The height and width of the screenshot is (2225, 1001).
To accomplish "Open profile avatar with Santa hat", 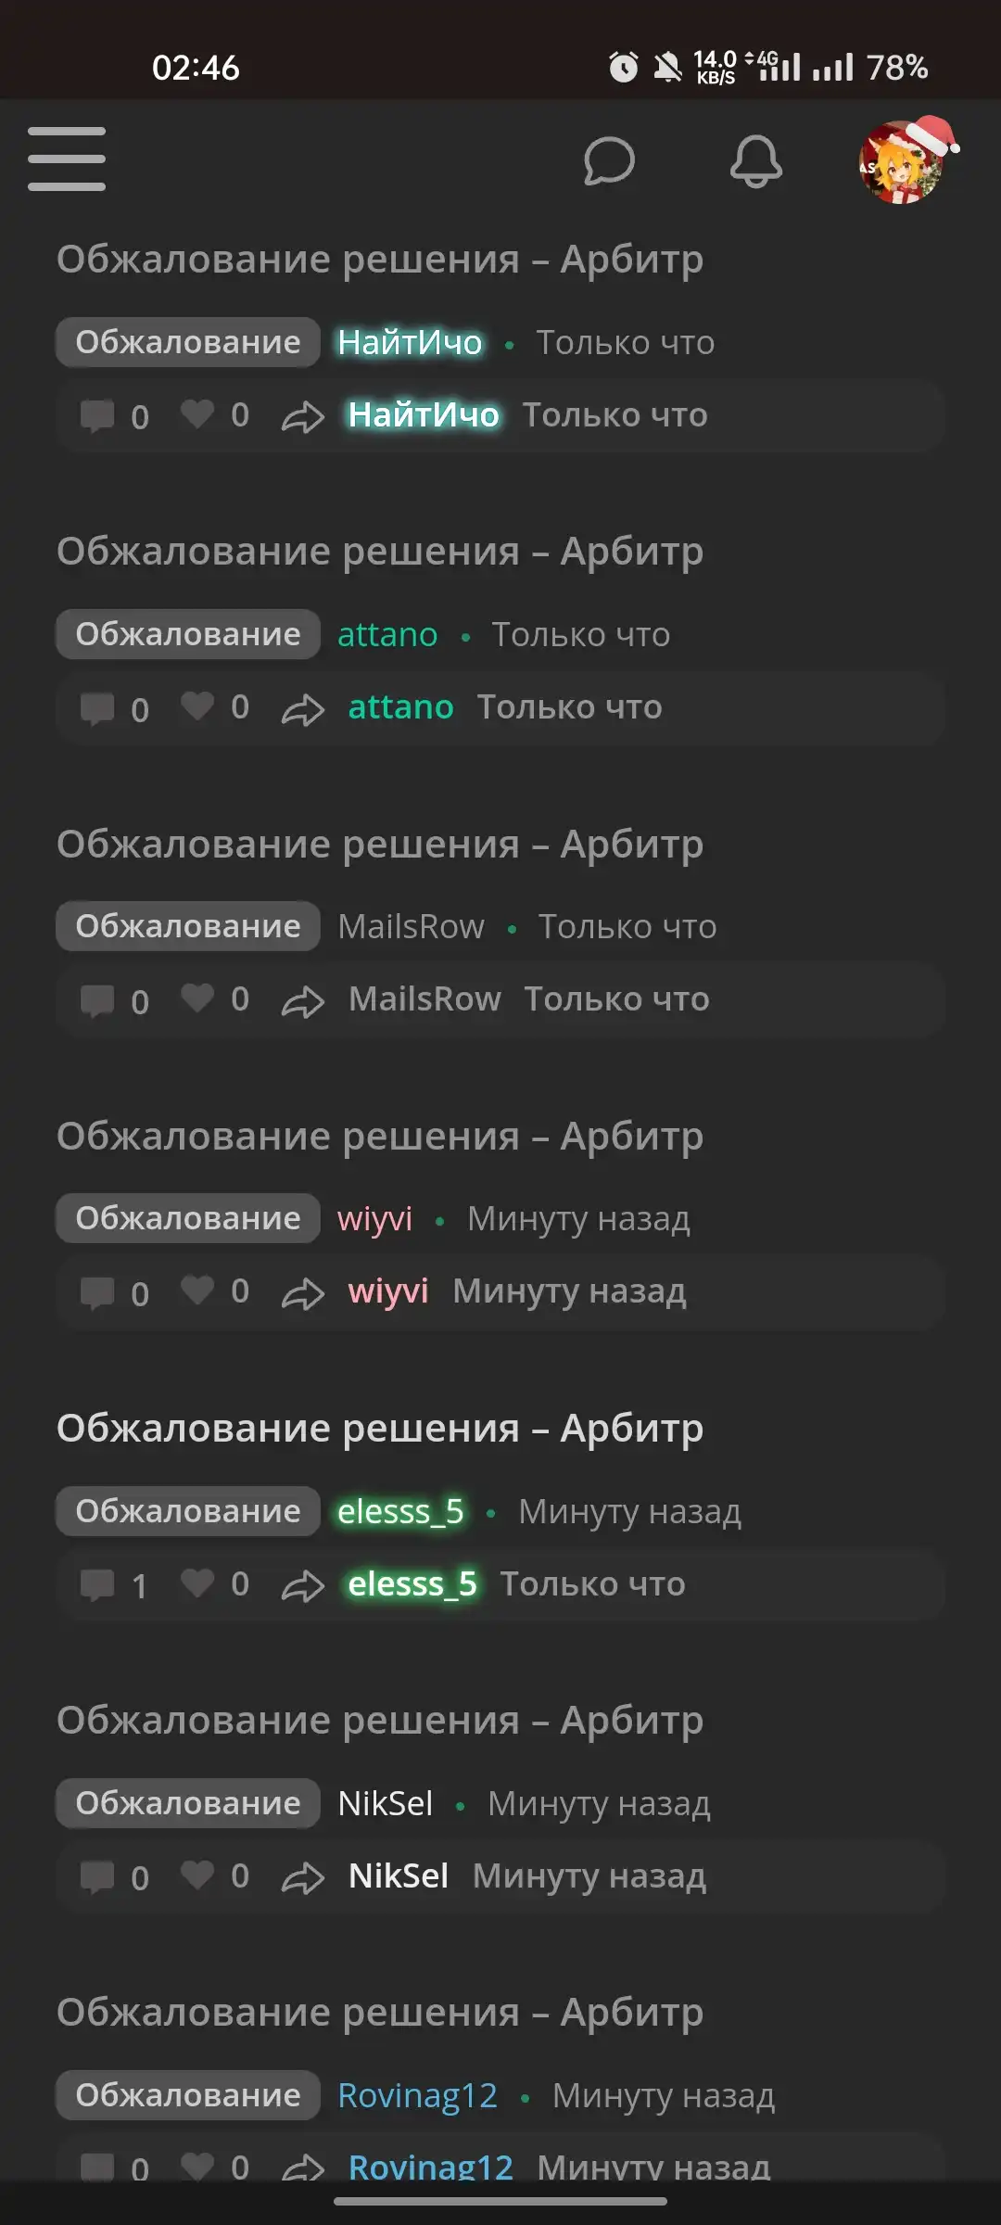I will click(906, 161).
